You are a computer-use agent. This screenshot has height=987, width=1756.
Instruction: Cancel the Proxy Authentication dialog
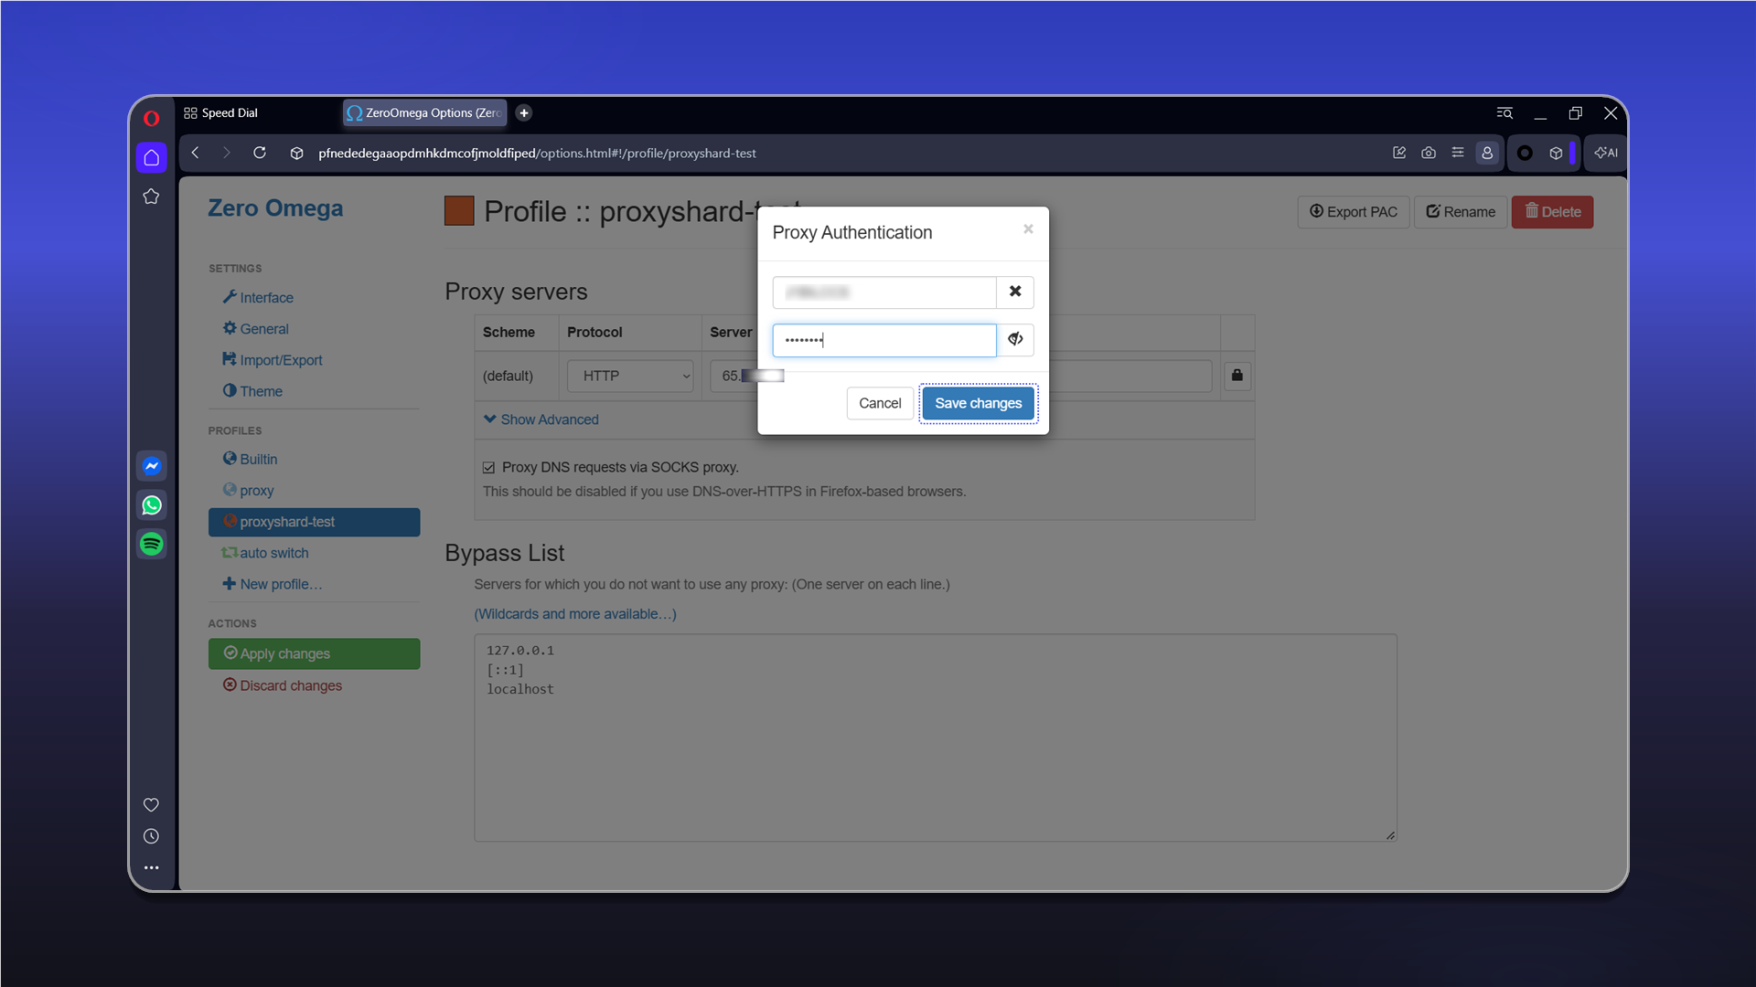pyautogui.click(x=880, y=403)
